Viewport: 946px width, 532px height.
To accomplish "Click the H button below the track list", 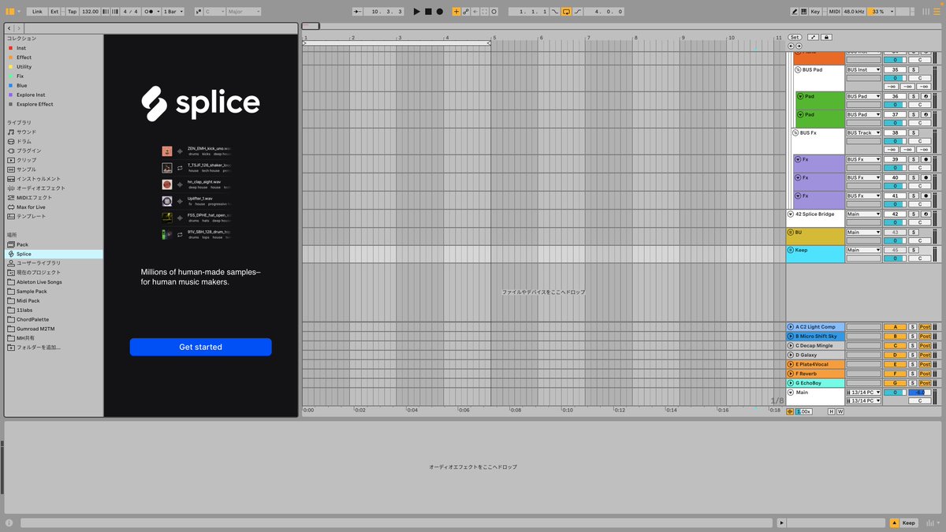I will tap(831, 411).
